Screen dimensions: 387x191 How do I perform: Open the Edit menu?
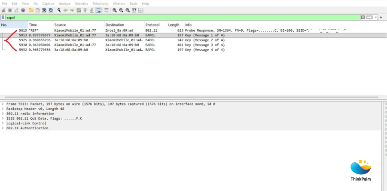coord(15,4)
